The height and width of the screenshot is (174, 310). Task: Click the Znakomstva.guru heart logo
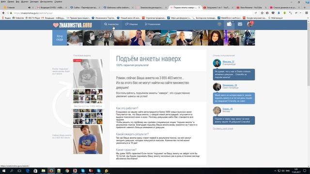[x=73, y=25]
